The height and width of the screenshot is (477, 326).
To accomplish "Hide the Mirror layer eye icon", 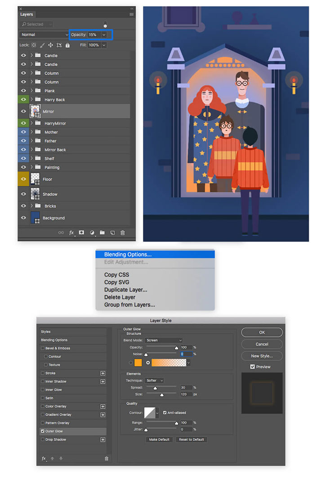I will point(23,111).
